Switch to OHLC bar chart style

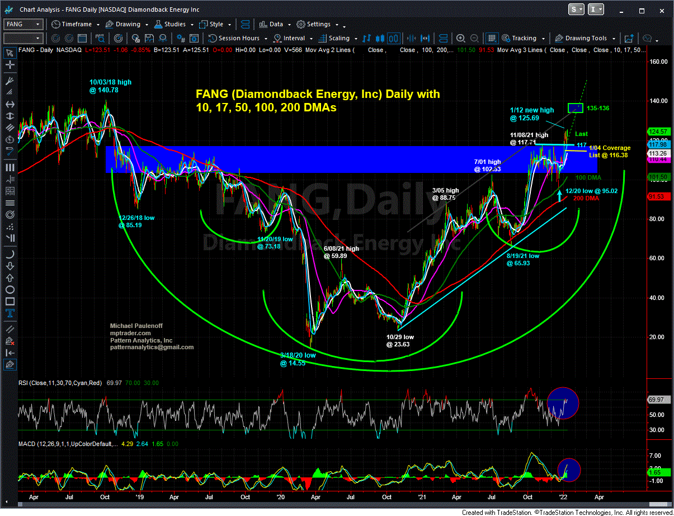tap(367, 38)
